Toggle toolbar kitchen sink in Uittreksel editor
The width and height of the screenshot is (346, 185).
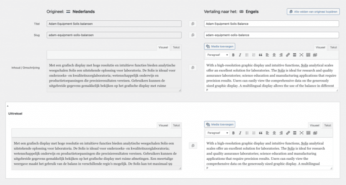pos(308,133)
